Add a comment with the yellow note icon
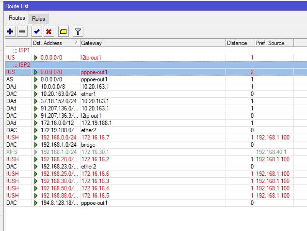307x231 pixels. (x=63, y=31)
